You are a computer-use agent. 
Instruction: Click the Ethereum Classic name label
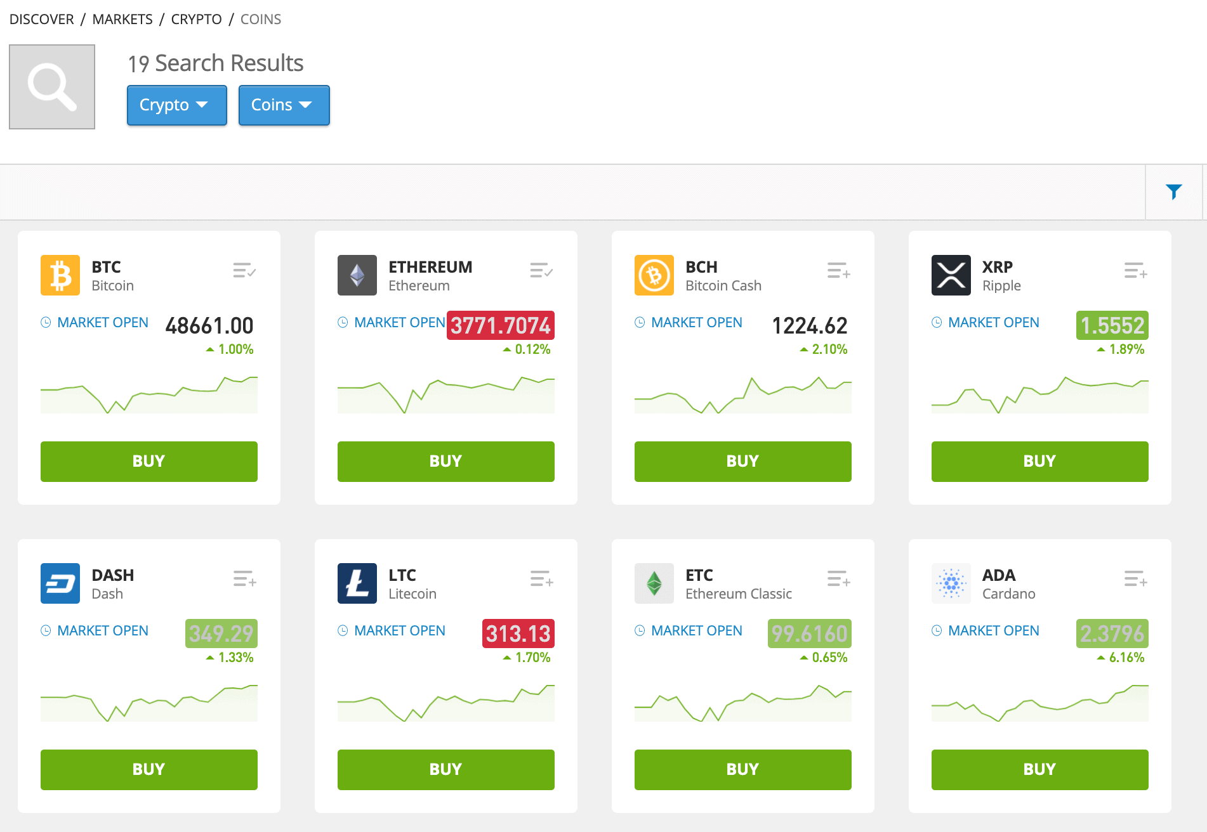point(739,594)
